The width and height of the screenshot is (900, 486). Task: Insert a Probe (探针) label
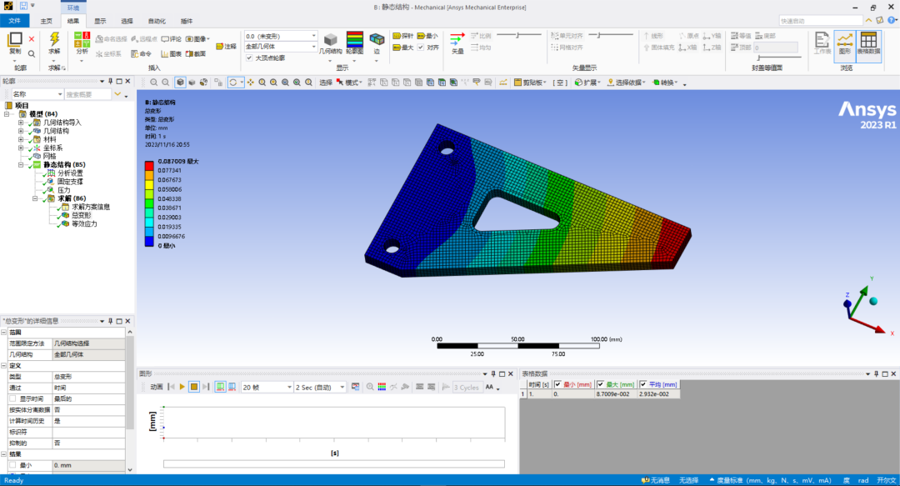coord(403,36)
